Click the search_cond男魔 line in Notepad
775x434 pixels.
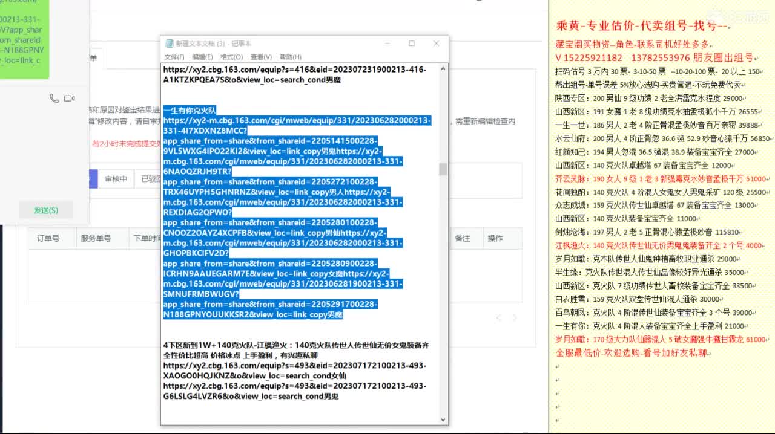tap(252, 79)
